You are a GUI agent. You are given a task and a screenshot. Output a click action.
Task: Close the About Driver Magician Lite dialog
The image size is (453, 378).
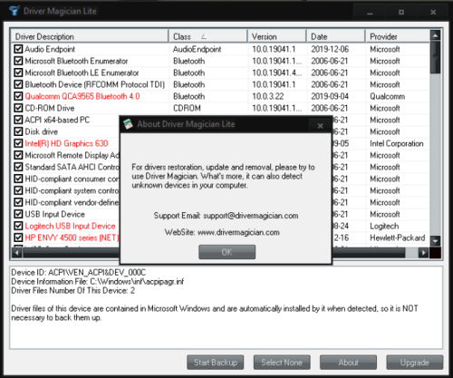coord(320,125)
